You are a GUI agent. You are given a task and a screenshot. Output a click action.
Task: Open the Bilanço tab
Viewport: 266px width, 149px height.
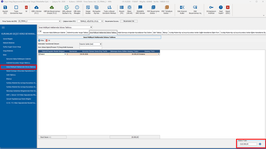(x=165, y=33)
